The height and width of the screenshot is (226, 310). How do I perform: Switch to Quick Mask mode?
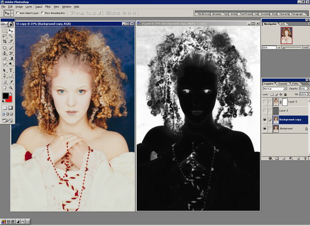[x=11, y=108]
